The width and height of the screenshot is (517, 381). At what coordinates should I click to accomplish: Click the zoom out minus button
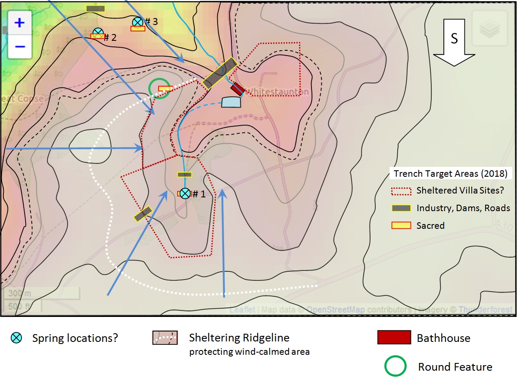19,46
